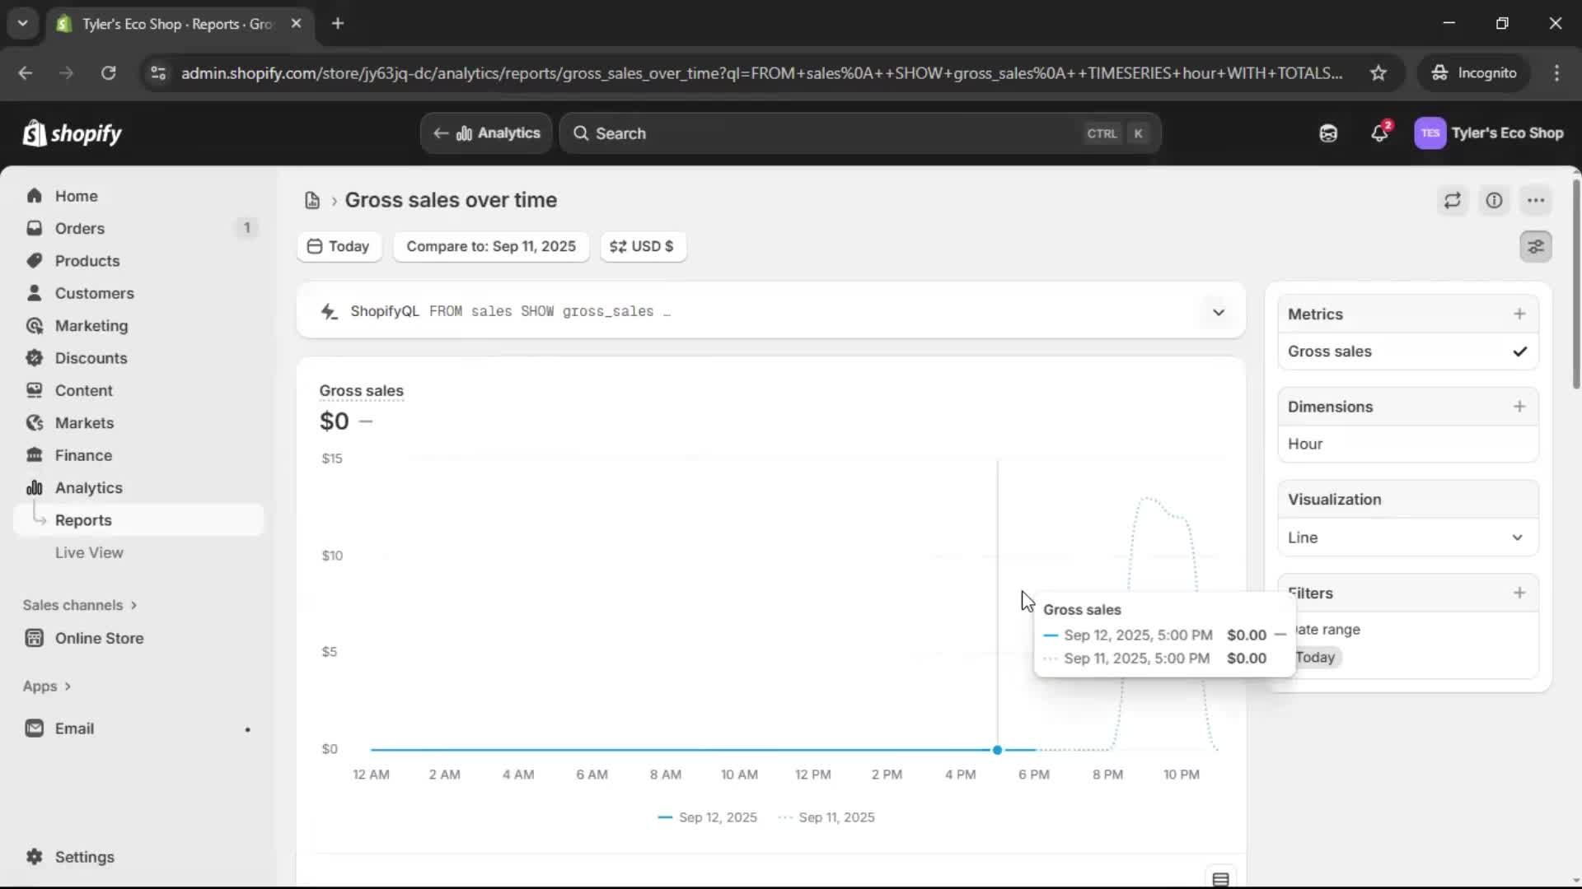Add a metric with the plus icon
Viewport: 1582px width, 889px height.
coord(1519,314)
